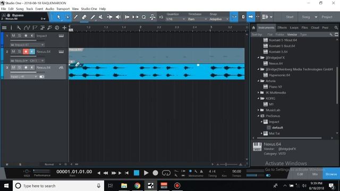Select the Arrow tool in the toolbar
The height and width of the screenshot is (191, 340).
(x=58, y=17)
